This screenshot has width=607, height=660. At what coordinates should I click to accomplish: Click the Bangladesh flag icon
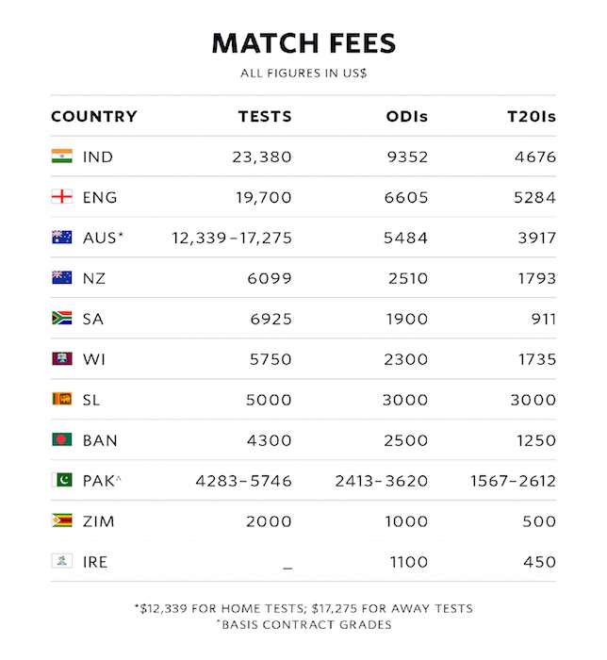click(x=61, y=440)
